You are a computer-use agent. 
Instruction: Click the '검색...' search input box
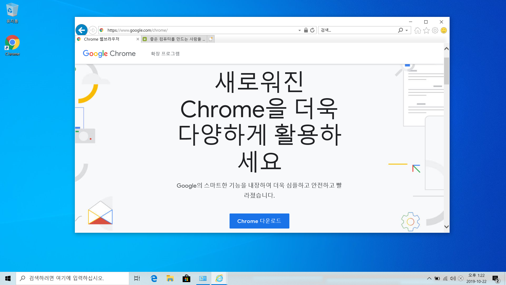tap(358, 30)
